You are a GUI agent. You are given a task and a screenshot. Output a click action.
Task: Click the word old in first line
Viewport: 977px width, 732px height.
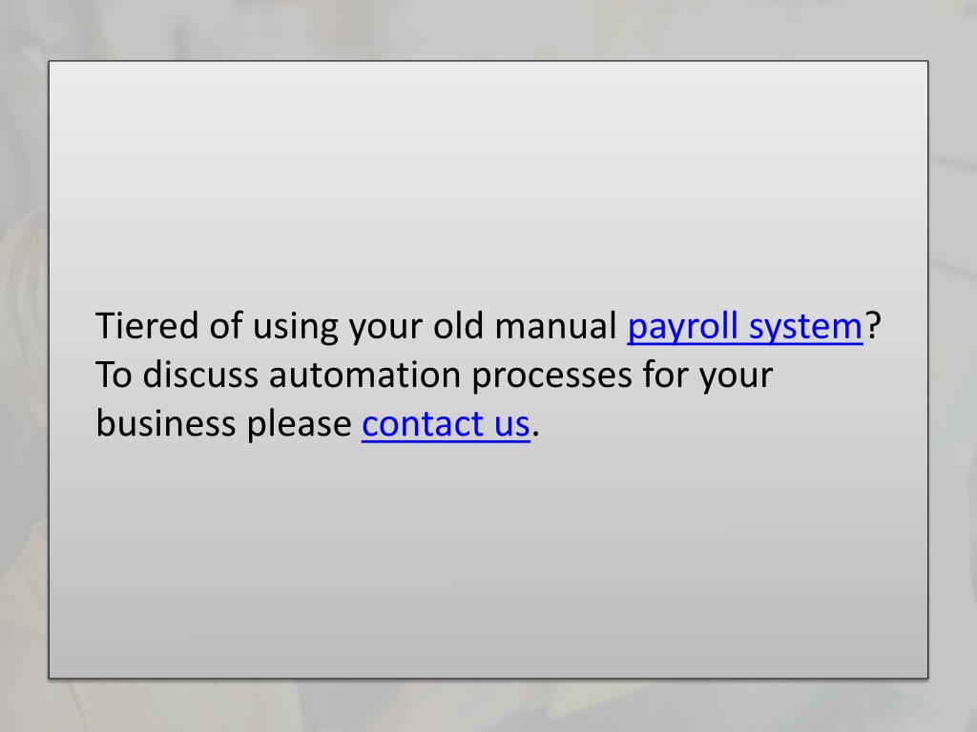pos(458,326)
